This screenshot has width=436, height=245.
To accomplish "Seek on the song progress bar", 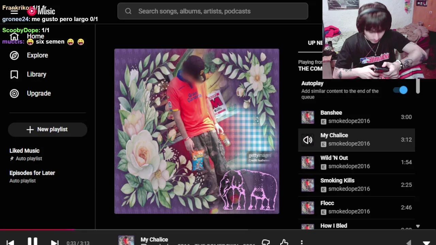I will click(218, 230).
